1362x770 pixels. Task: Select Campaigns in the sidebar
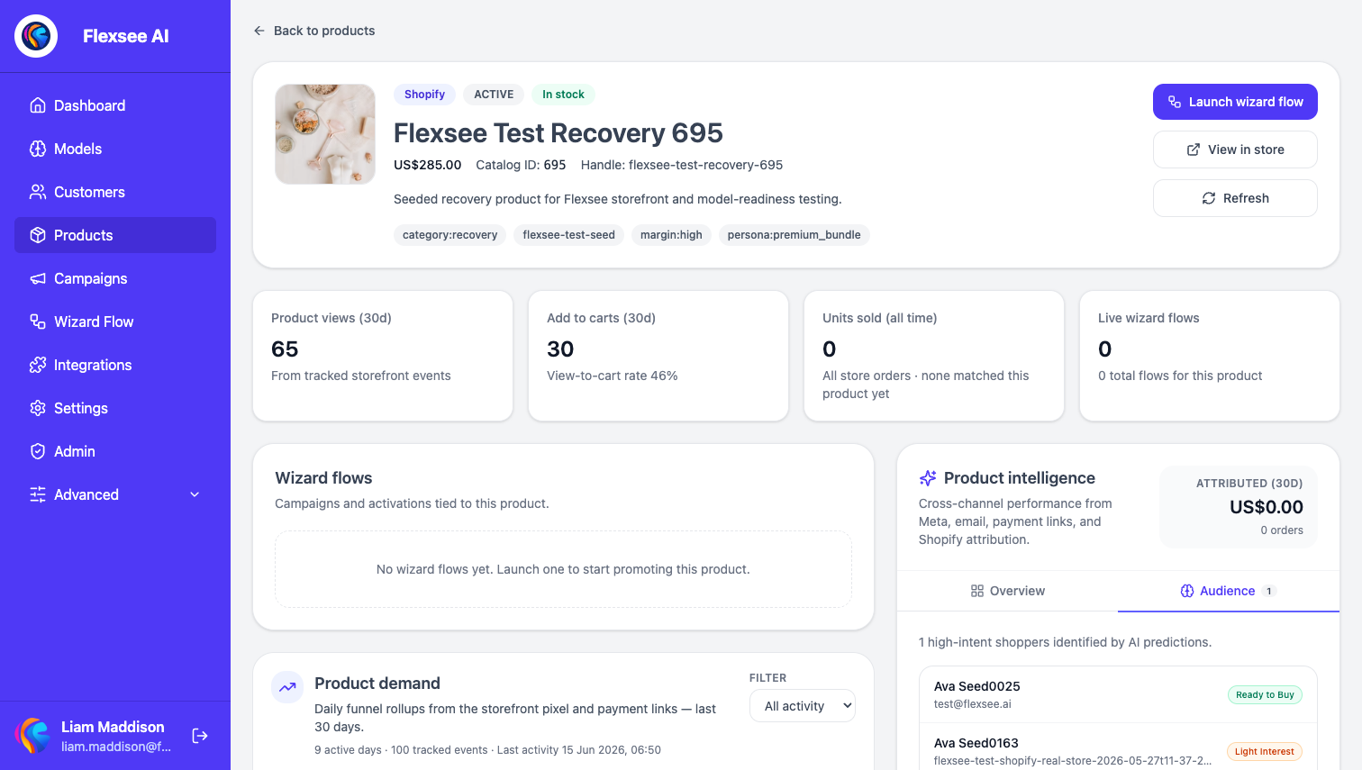115,278
